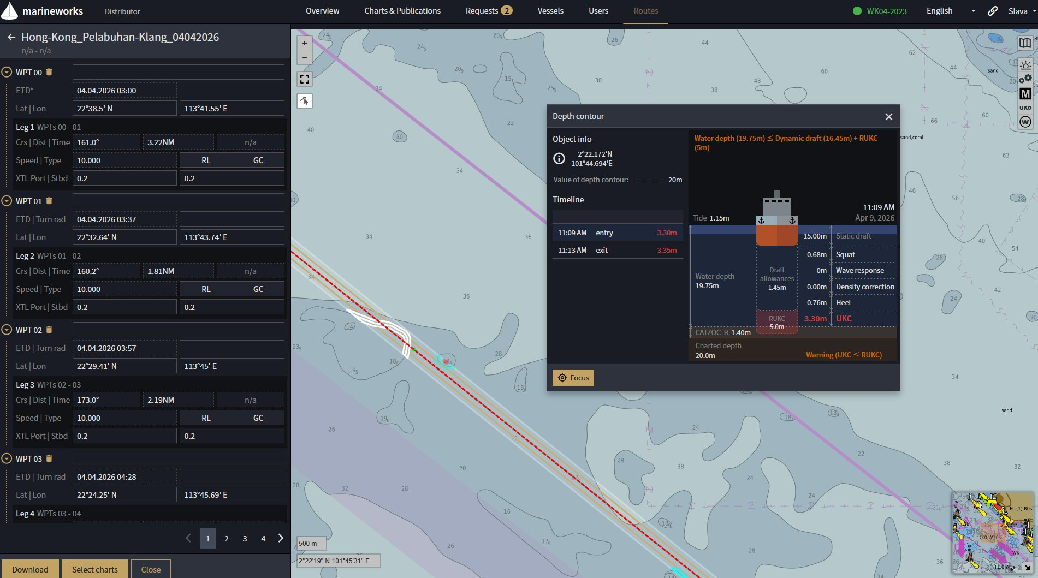The height and width of the screenshot is (578, 1038).
Task: Click the 500 m scale indicator
Action: (x=312, y=543)
